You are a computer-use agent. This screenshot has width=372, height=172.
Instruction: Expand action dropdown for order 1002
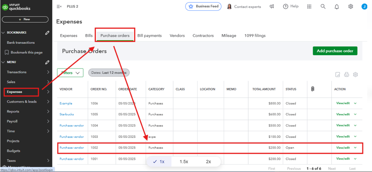355,147
